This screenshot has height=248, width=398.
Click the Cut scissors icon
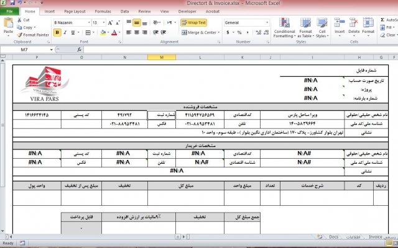pos(19,20)
